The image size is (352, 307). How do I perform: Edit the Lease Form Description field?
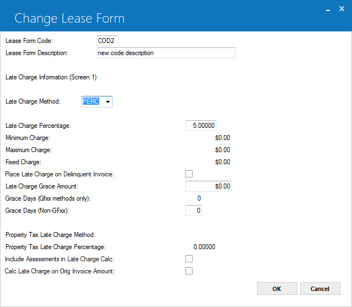pos(166,53)
